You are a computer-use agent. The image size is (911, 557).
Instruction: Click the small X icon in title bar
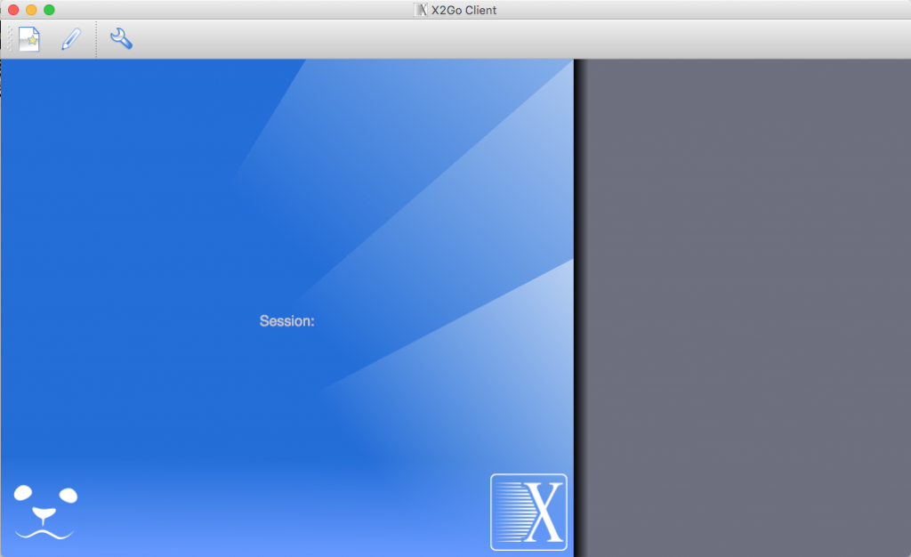(x=421, y=10)
